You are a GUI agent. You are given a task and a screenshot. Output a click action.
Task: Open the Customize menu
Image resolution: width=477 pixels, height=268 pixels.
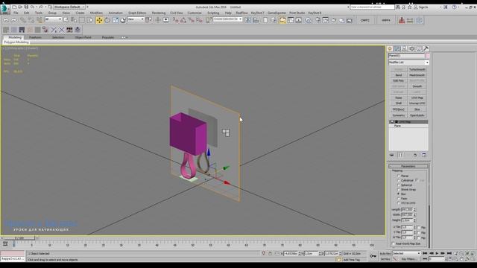pos(195,13)
